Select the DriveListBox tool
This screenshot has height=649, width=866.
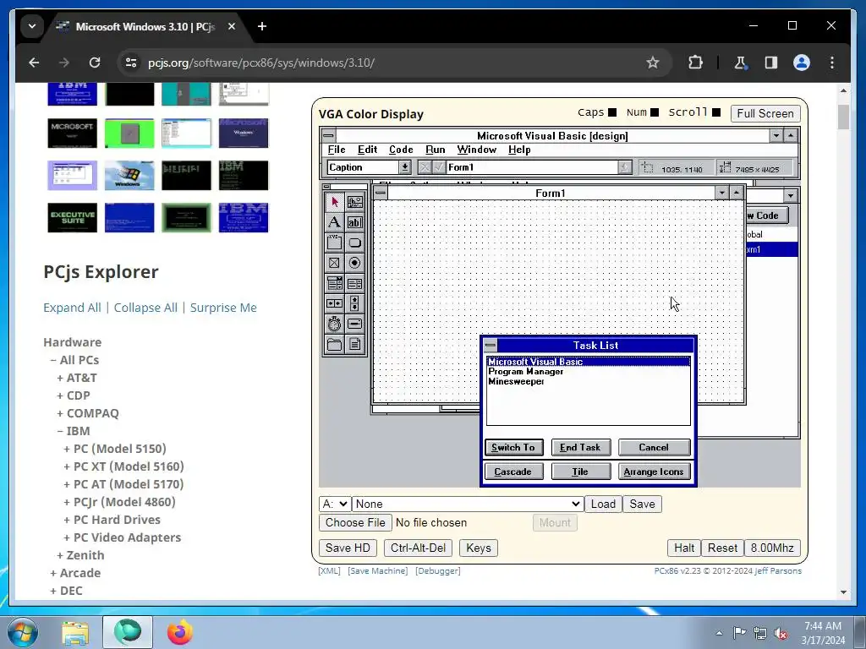pyautogui.click(x=355, y=324)
